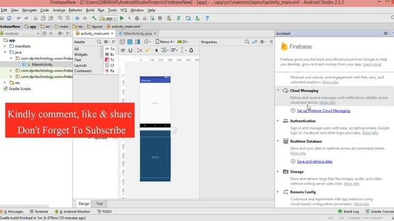
Task: Open the Android project view dropdown
Action: pos(20,33)
